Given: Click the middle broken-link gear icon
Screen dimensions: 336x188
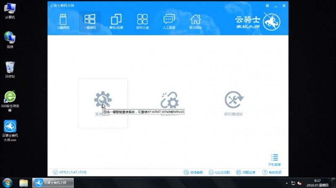Looking at the screenshot, I should [170, 100].
